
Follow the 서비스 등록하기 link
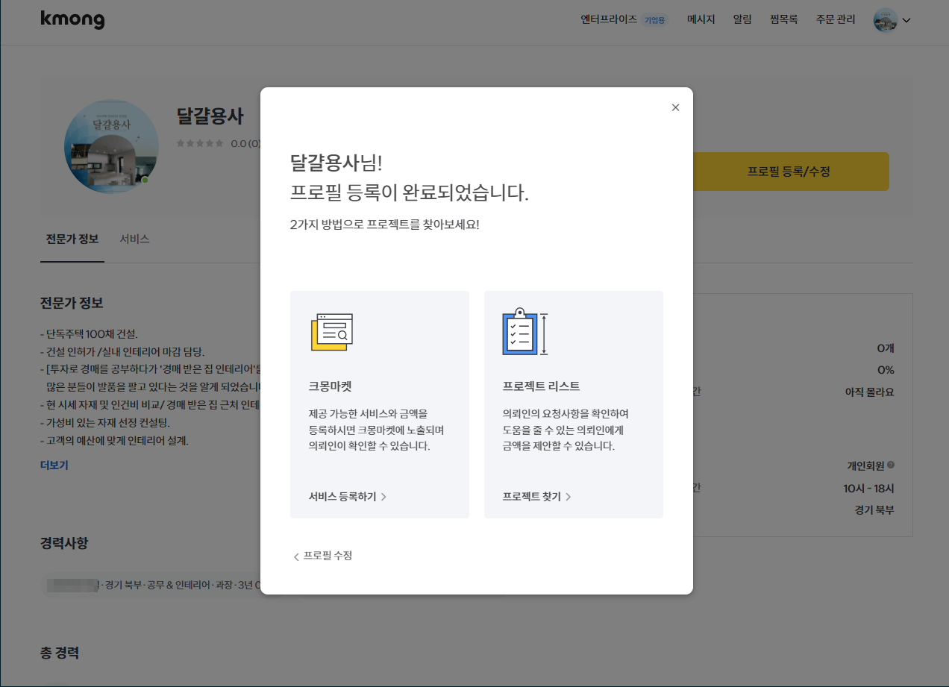tap(345, 496)
